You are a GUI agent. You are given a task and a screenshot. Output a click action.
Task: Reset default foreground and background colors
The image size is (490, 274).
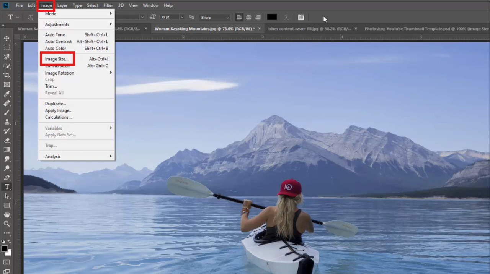(3, 242)
